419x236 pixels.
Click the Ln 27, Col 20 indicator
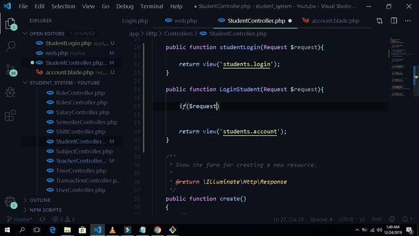tap(289, 220)
